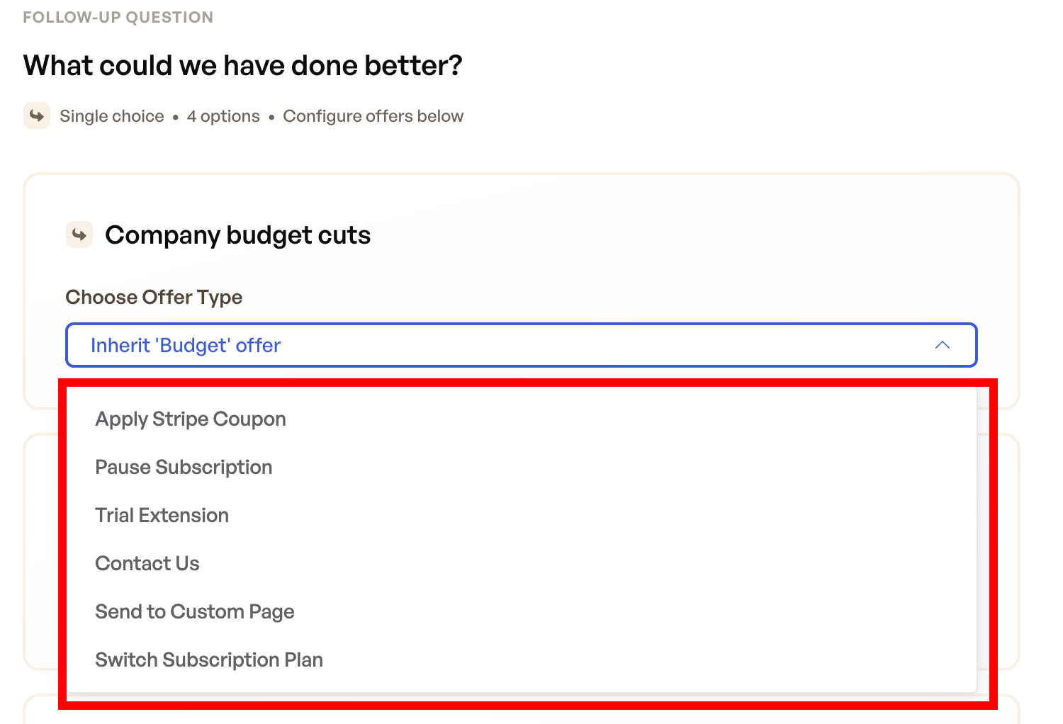Click the 'What could we have done better?' heading
Viewport: 1063px width, 724px height.
(242, 64)
